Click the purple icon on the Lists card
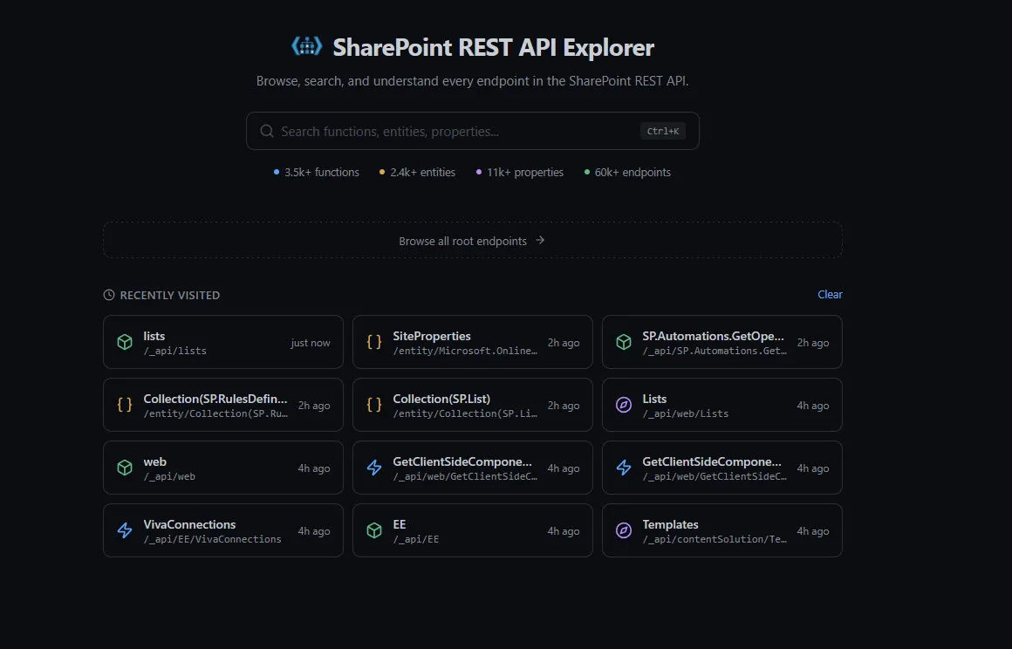 pos(624,405)
